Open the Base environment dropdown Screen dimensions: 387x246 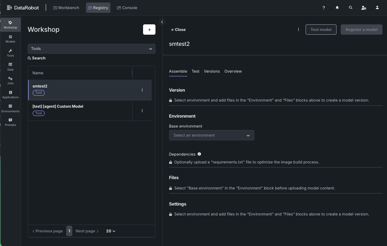tap(211, 135)
